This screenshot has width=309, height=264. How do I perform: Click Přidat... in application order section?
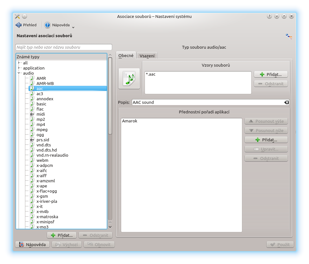[x=266, y=140]
